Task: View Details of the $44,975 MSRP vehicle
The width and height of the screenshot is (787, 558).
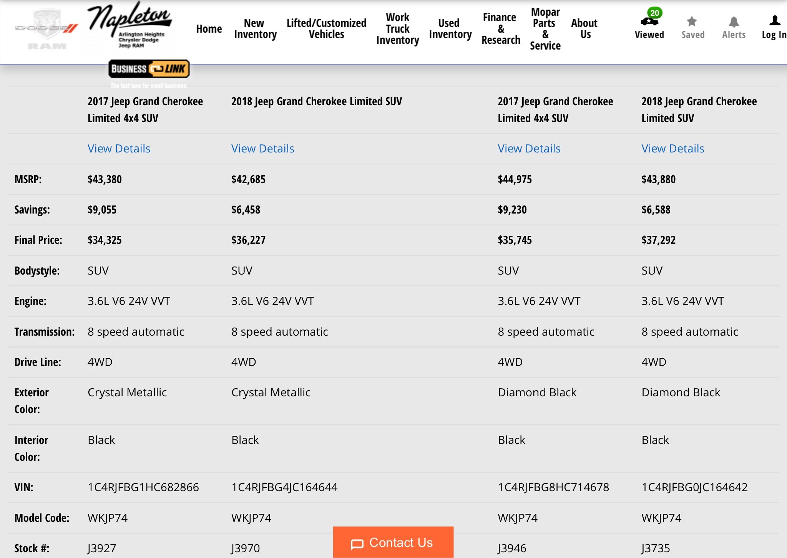Action: pyautogui.click(x=529, y=149)
